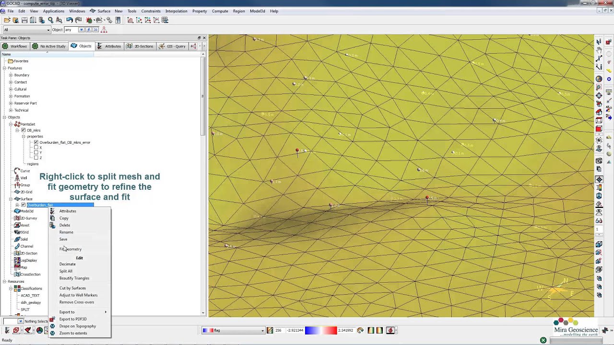Collapse the Surface tree node
Viewport: 614px width, 345px height.
click(x=11, y=199)
